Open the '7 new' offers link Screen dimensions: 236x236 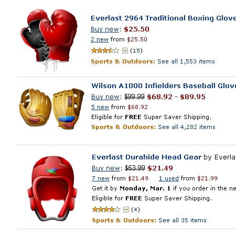click(x=101, y=178)
